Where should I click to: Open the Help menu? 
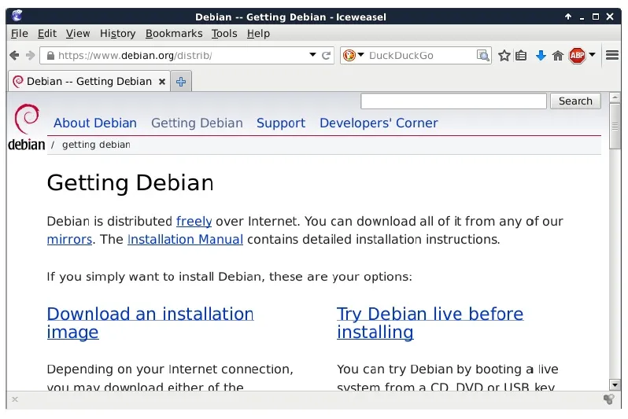tap(258, 34)
